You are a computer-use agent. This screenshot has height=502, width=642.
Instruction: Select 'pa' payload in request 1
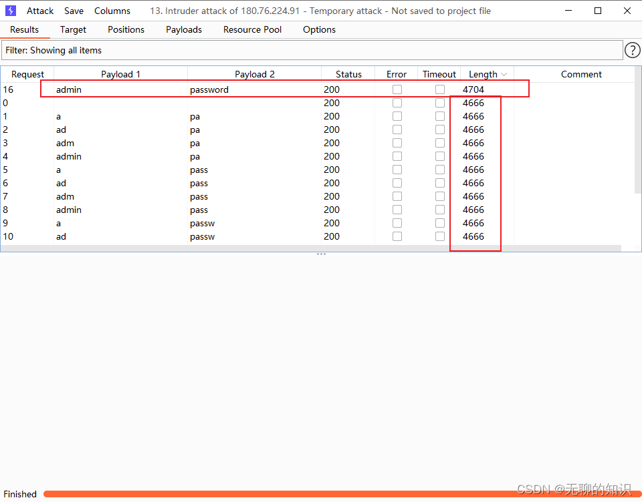(195, 117)
